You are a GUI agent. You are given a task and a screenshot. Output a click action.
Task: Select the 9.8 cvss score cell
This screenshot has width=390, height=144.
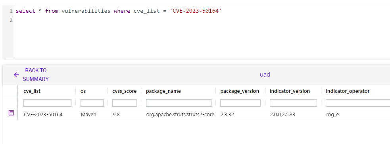click(116, 115)
